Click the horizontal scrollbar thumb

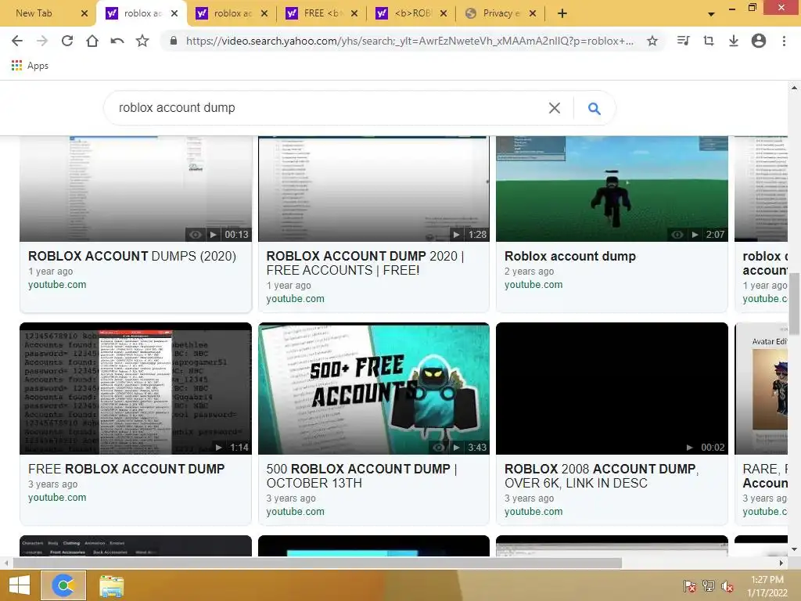click(317, 563)
